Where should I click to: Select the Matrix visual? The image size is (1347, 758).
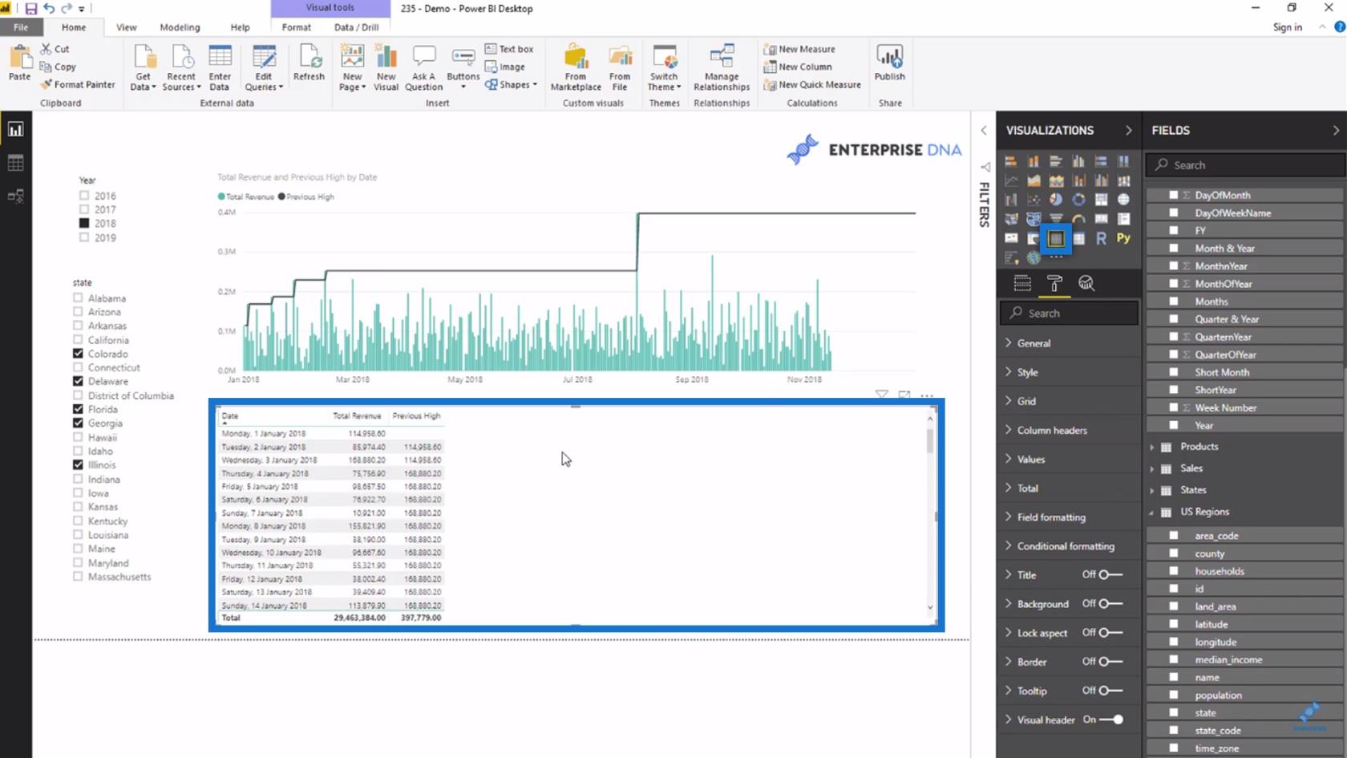(x=1078, y=238)
